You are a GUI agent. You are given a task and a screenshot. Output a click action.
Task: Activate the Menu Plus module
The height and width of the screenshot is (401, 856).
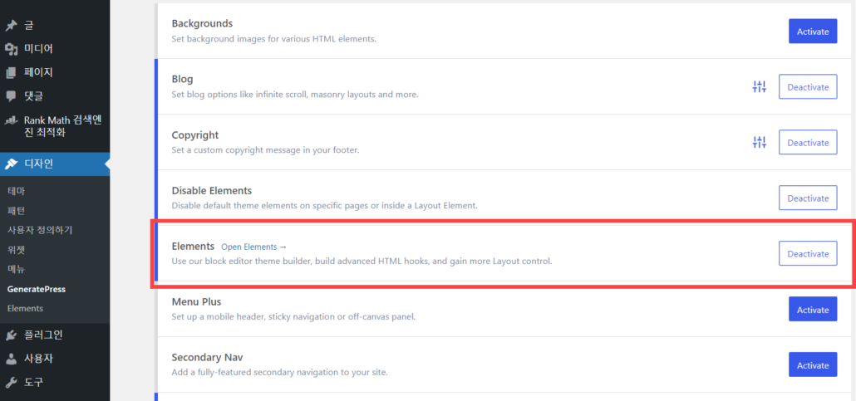point(813,310)
